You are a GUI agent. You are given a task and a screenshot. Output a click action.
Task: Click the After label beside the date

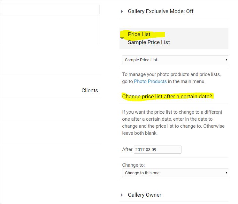[x=127, y=149]
